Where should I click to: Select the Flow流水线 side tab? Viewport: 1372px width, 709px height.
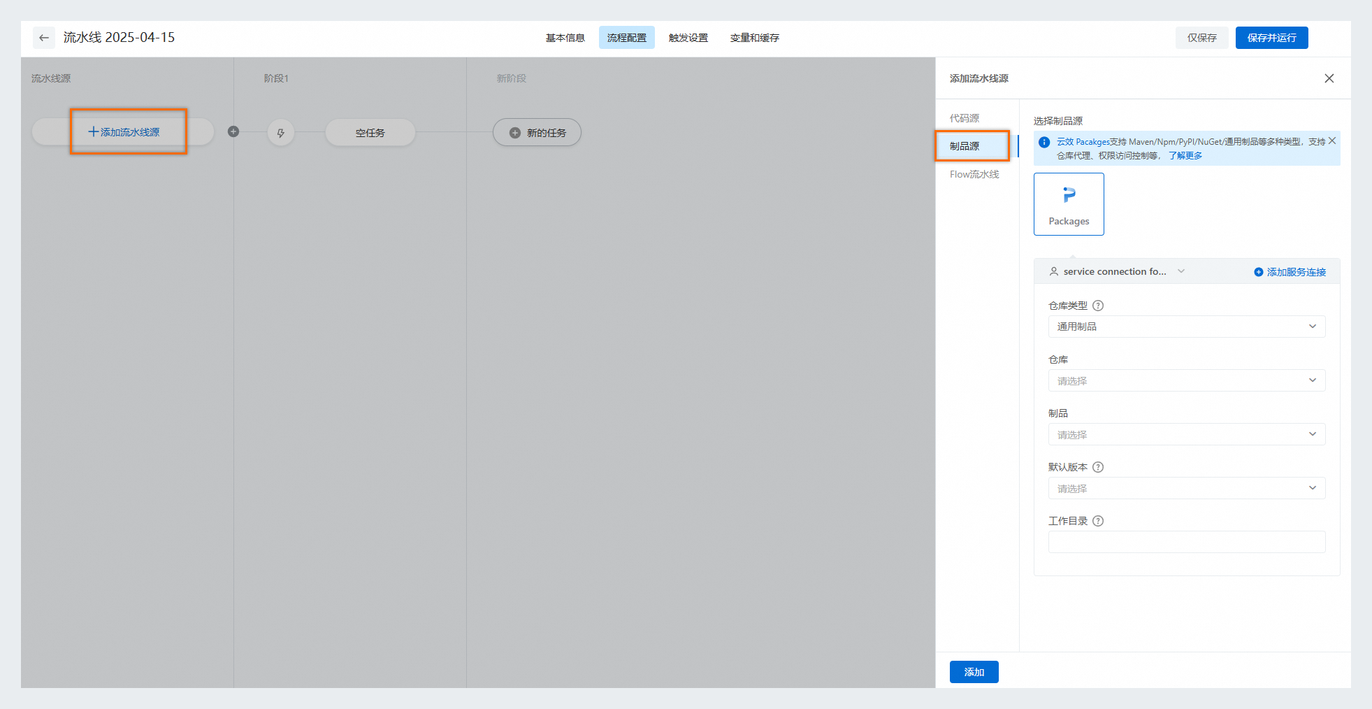click(974, 174)
